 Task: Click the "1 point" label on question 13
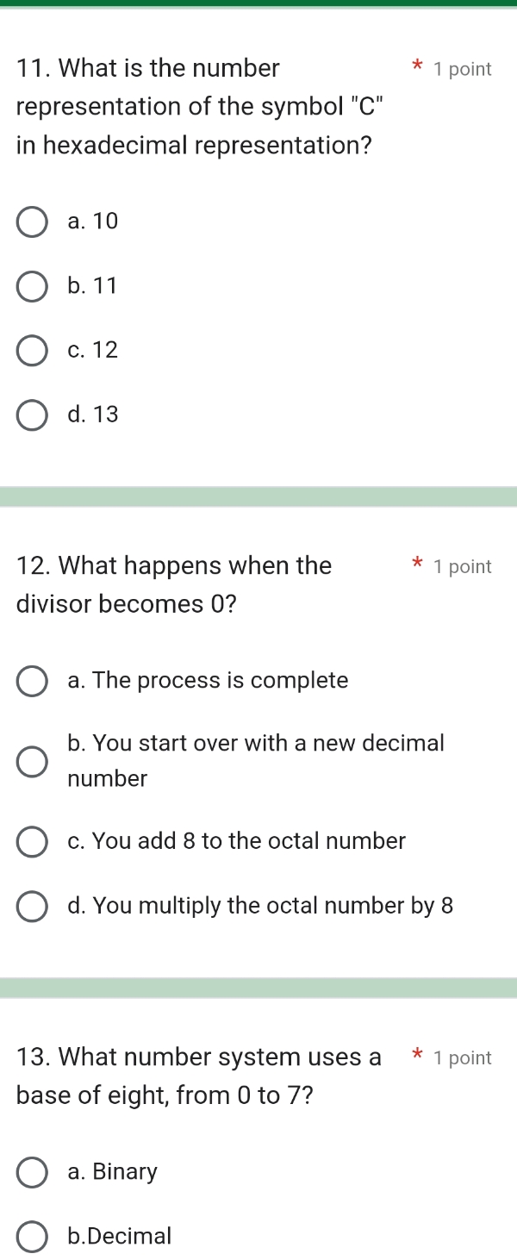(x=463, y=1057)
